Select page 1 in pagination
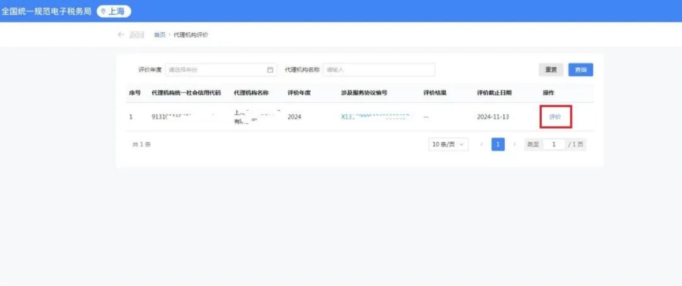682x286 pixels. [x=498, y=145]
